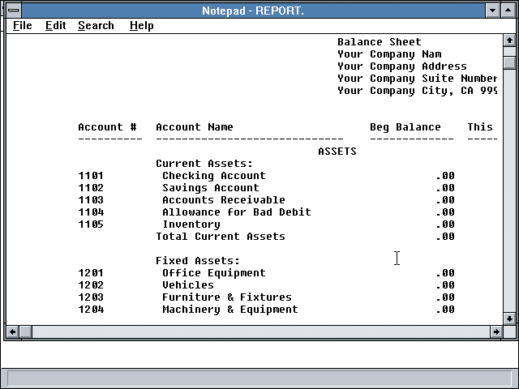Click account number 1103

pyautogui.click(x=91, y=200)
